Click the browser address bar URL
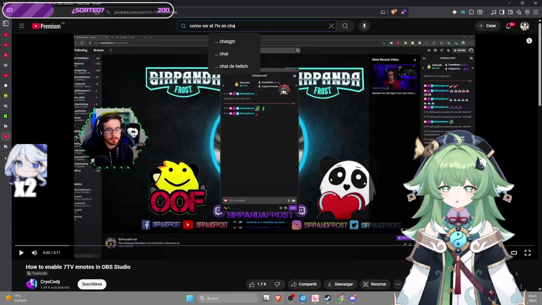Screen dimensions: 542x305 point(146,12)
